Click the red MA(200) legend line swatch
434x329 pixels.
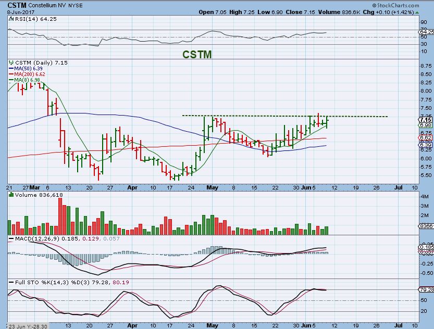click(11, 74)
